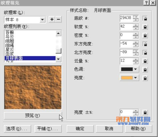Select 细绳 in the texture list

tap(30, 45)
